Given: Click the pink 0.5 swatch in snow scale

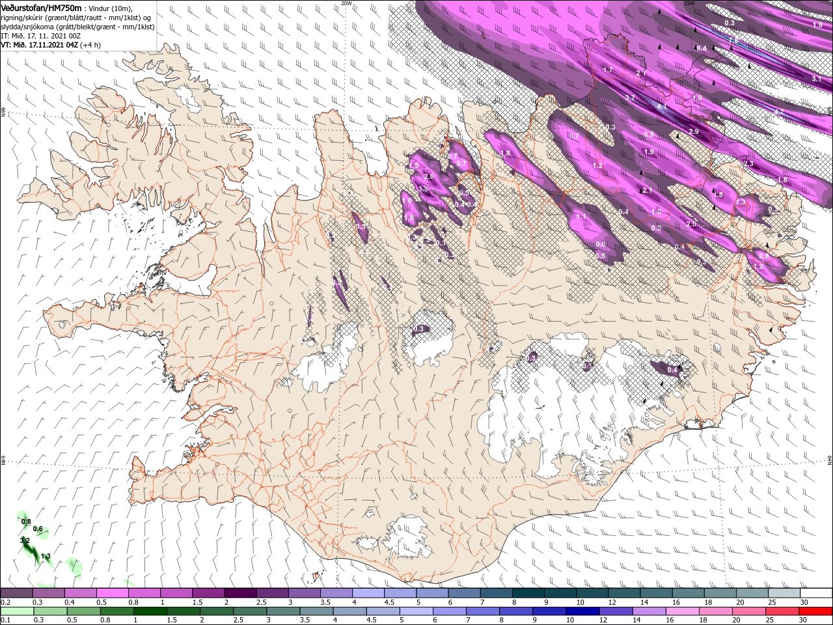Looking at the screenshot, I should point(112,592).
